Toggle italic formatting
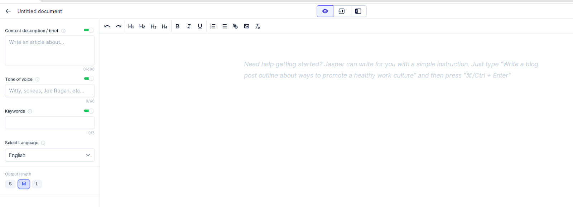 pyautogui.click(x=189, y=26)
